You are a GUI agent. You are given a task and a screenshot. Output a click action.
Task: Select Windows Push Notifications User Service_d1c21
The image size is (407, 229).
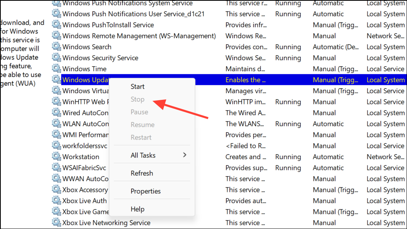[133, 14]
